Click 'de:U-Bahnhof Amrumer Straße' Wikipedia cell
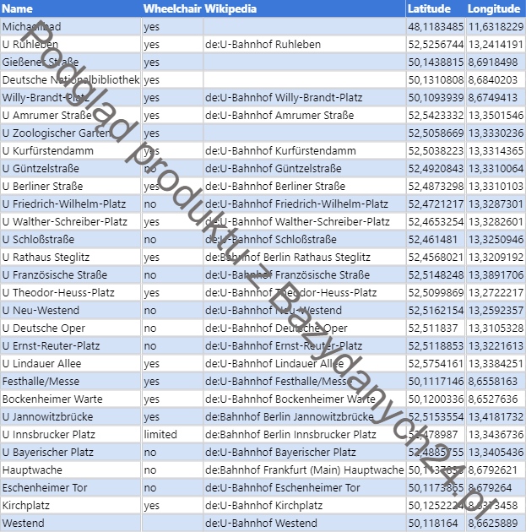 pos(304,116)
